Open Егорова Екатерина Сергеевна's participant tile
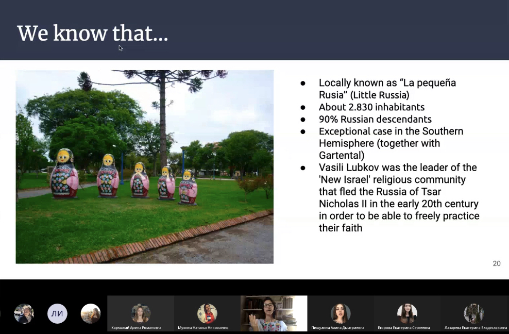Viewport: 509px width, 334px height. (x=407, y=313)
